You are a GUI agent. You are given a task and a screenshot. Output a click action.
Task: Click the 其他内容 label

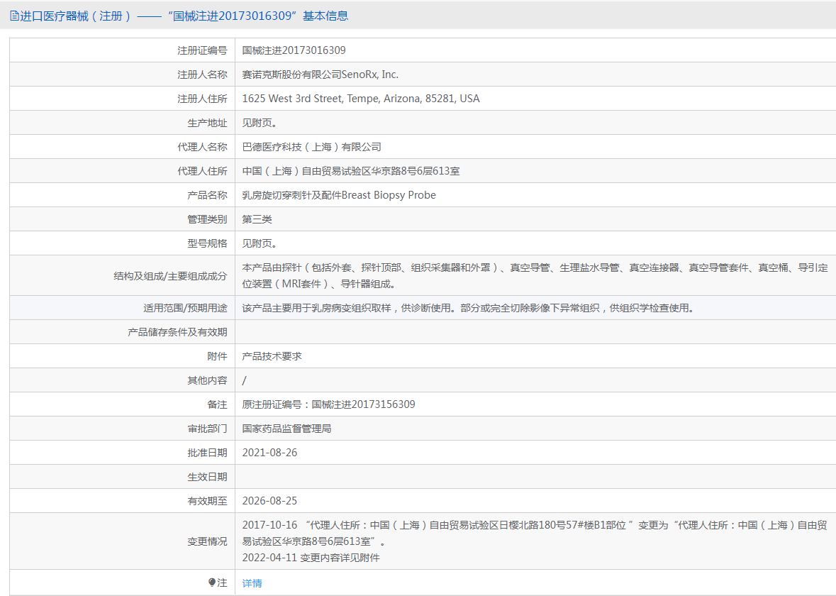pos(207,380)
